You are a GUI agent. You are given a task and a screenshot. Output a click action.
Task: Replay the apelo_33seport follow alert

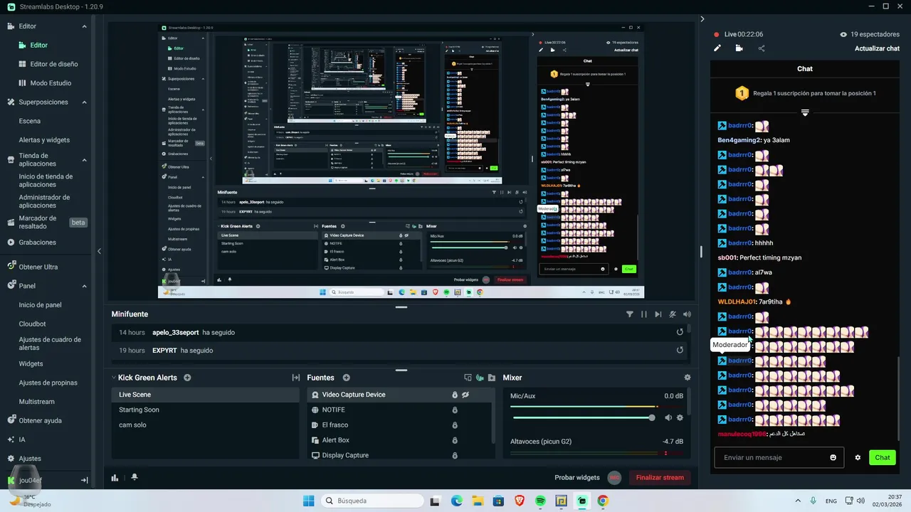point(680,332)
